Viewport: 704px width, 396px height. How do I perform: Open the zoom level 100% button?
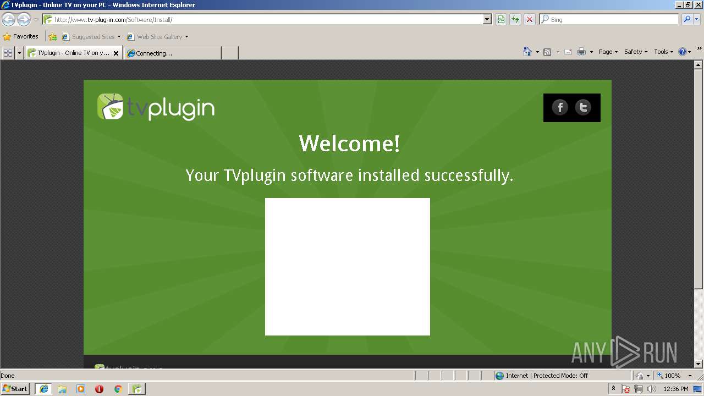(669, 376)
